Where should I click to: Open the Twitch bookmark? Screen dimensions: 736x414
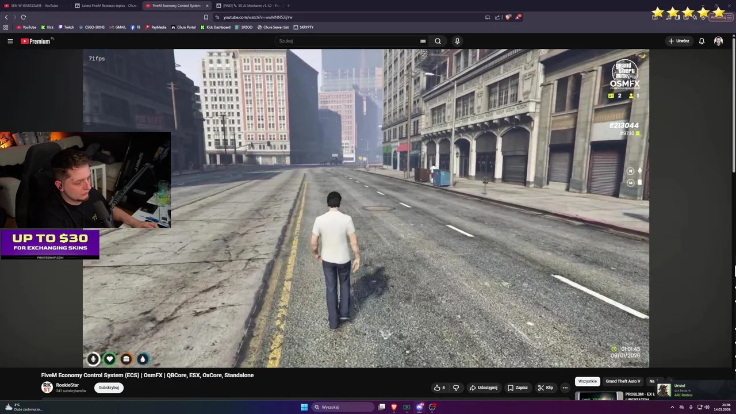(66, 27)
